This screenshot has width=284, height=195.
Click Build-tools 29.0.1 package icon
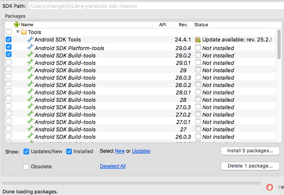tap(30, 63)
